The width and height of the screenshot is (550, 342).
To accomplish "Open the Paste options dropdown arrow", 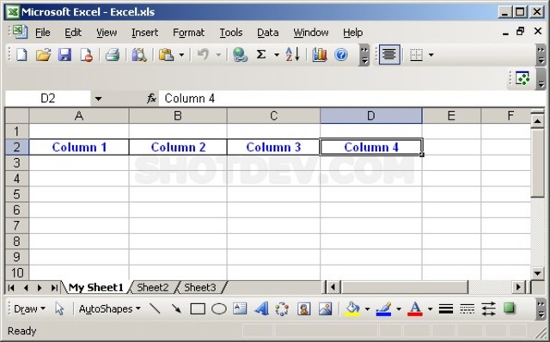I will tap(181, 55).
